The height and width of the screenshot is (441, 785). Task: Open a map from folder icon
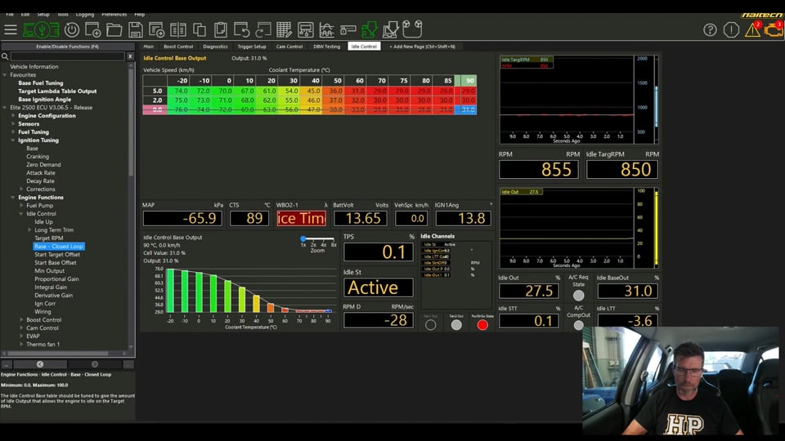click(114, 30)
